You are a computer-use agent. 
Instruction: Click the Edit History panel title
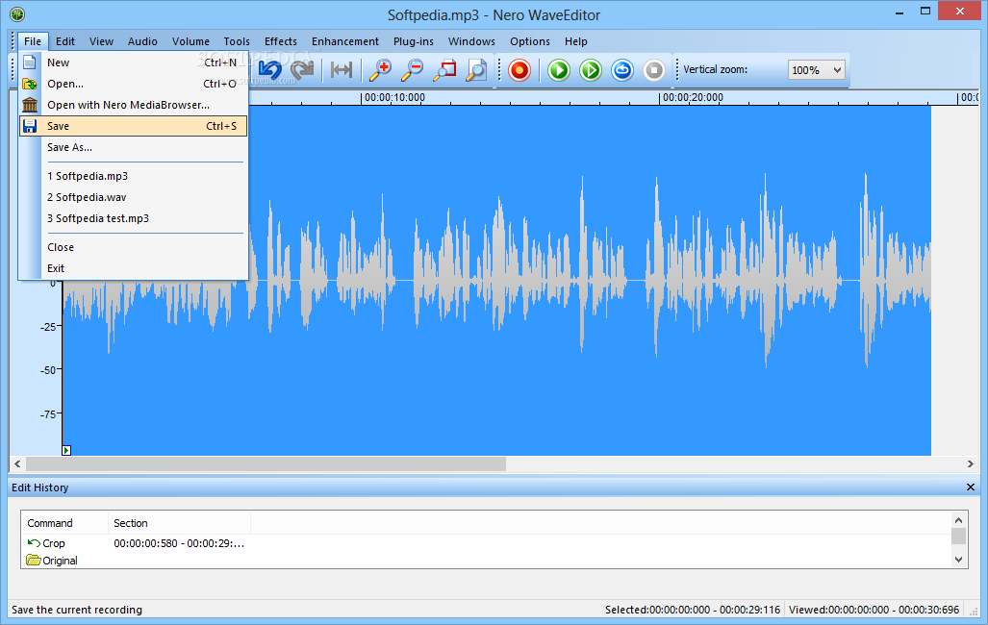(39, 487)
